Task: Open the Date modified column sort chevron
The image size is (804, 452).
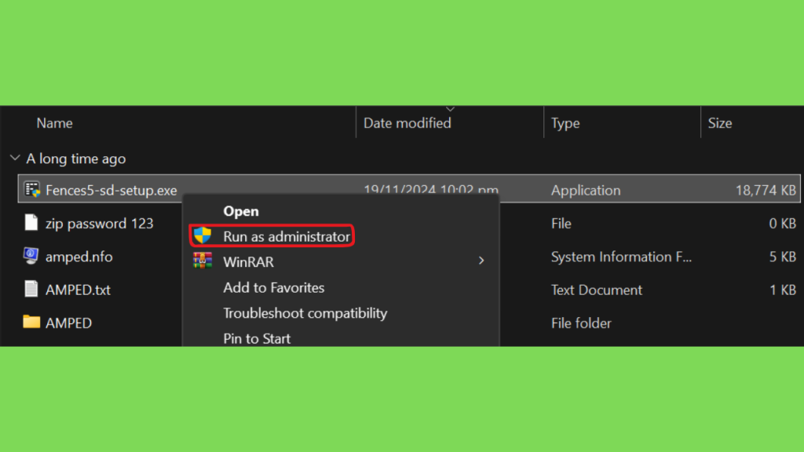Action: click(450, 109)
